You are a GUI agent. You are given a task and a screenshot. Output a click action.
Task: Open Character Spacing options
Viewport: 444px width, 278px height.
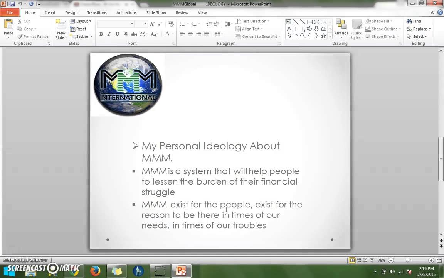(143, 34)
